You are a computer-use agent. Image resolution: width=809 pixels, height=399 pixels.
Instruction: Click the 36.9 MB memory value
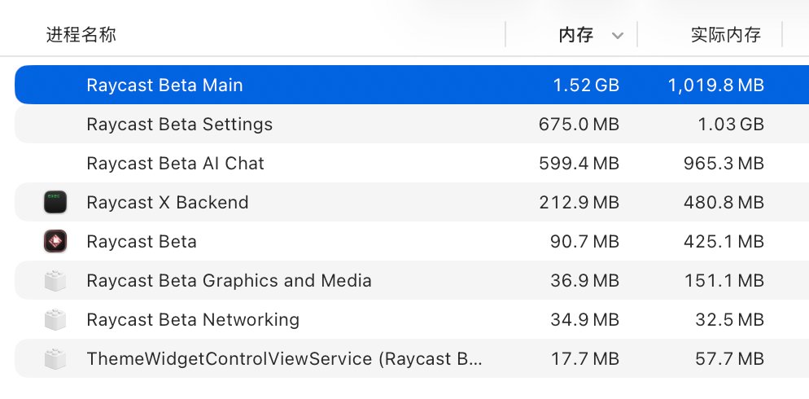pos(585,281)
